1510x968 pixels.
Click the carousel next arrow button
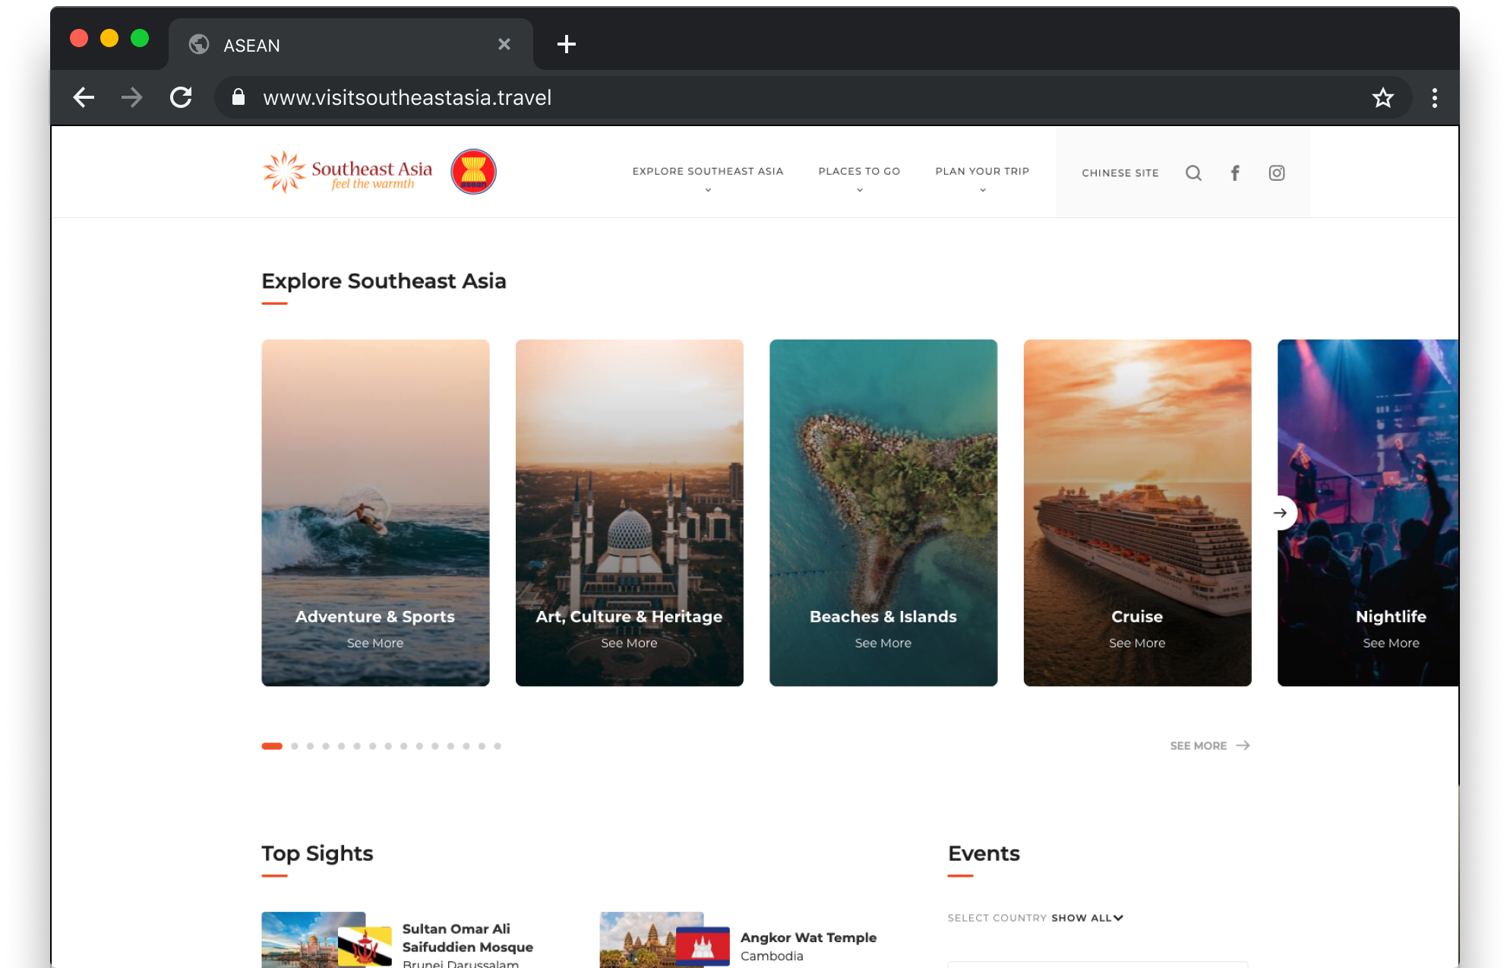point(1280,513)
